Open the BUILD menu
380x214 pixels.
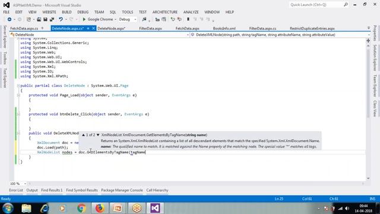click(66, 12)
